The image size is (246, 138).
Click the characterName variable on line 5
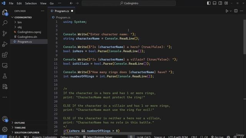tap(88, 38)
